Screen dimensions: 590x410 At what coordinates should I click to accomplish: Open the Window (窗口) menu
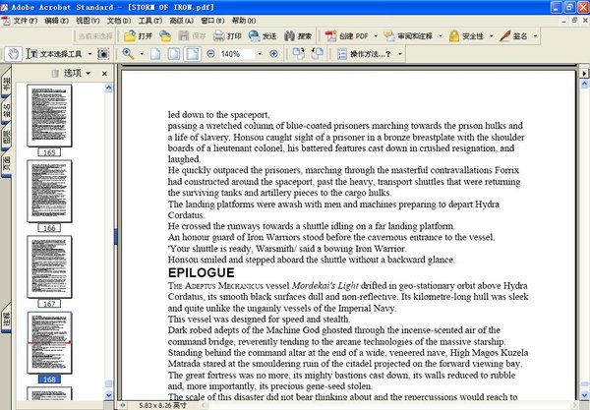point(212,21)
